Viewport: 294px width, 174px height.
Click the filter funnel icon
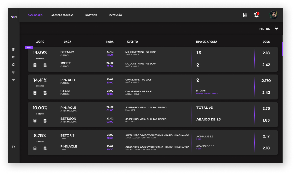pyautogui.click(x=276, y=29)
